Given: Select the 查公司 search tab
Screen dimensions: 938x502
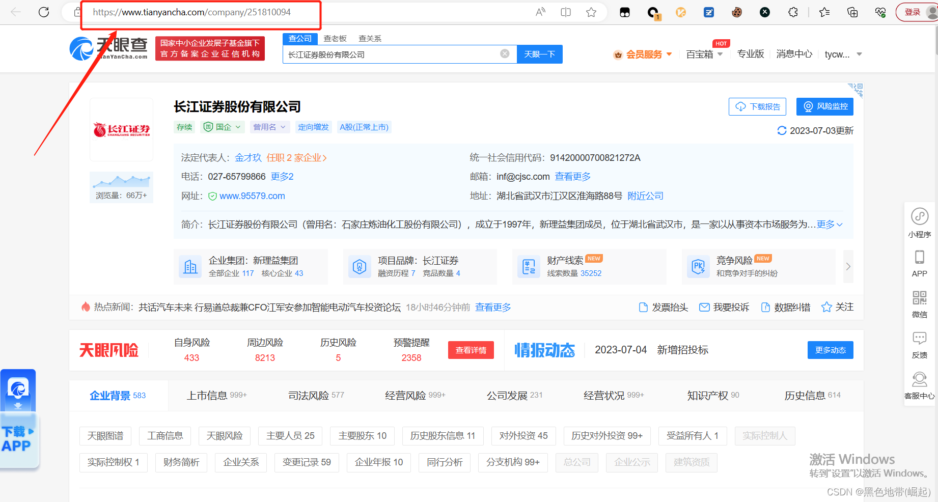Looking at the screenshot, I should [300, 39].
